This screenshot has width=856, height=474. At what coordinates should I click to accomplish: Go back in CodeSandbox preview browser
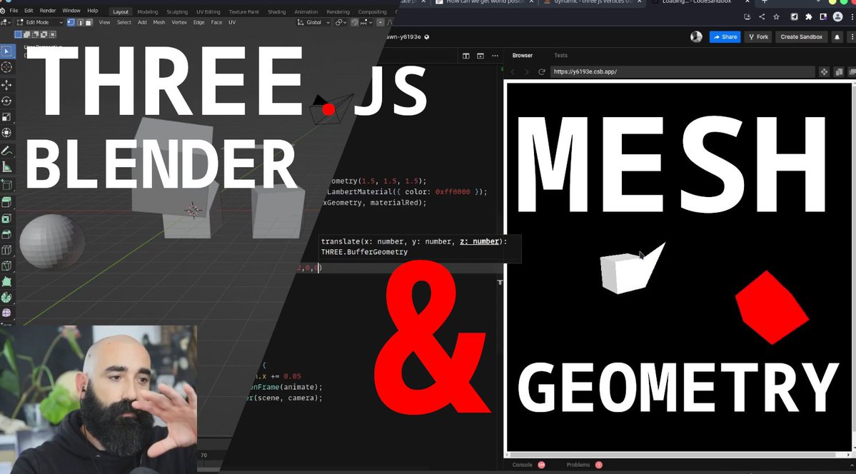coord(513,71)
